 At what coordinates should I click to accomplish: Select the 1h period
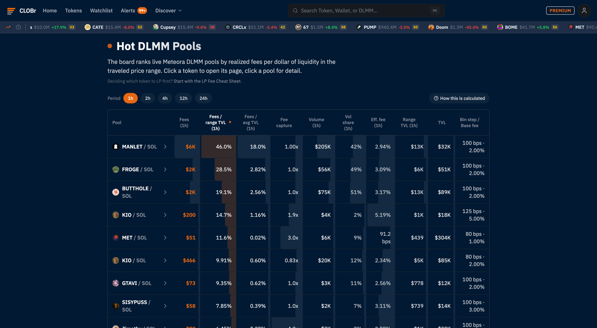[131, 98]
